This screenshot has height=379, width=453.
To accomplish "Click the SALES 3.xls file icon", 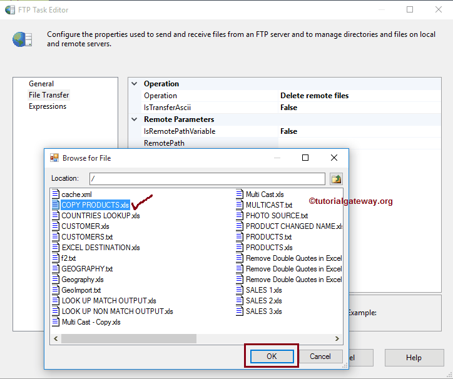I will click(240, 311).
